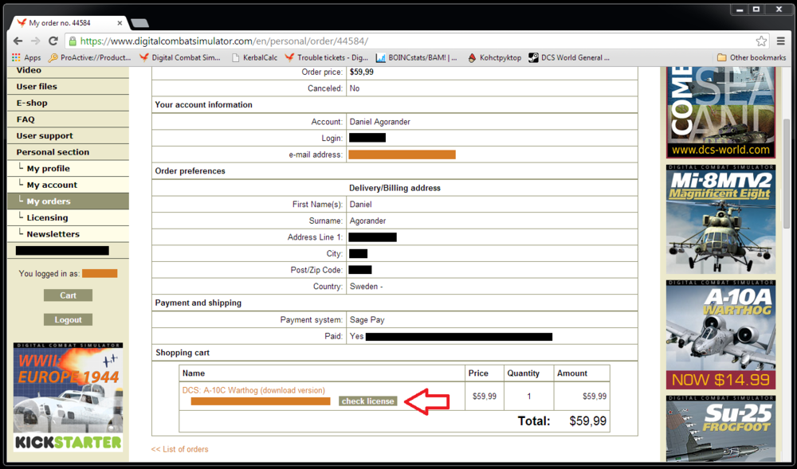Reload the page with refresh icon
The height and width of the screenshot is (469, 797).
[x=53, y=41]
